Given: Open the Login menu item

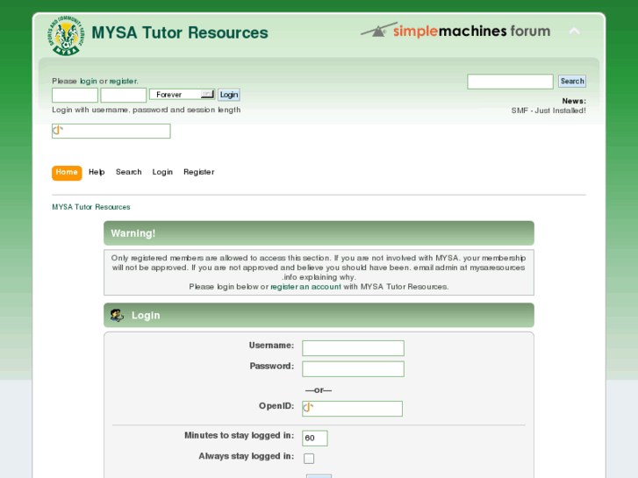Looking at the screenshot, I should coord(162,172).
